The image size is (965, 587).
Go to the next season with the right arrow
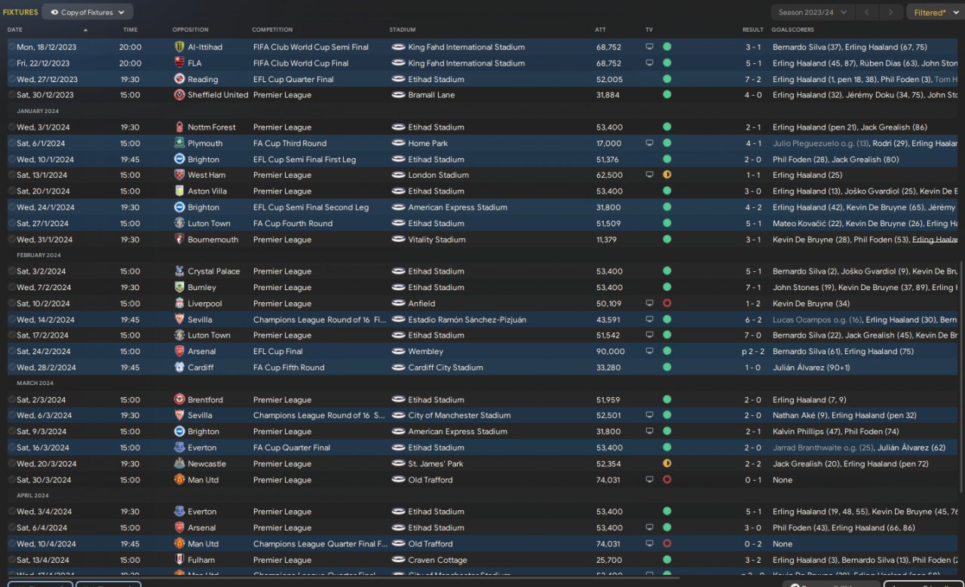892,12
